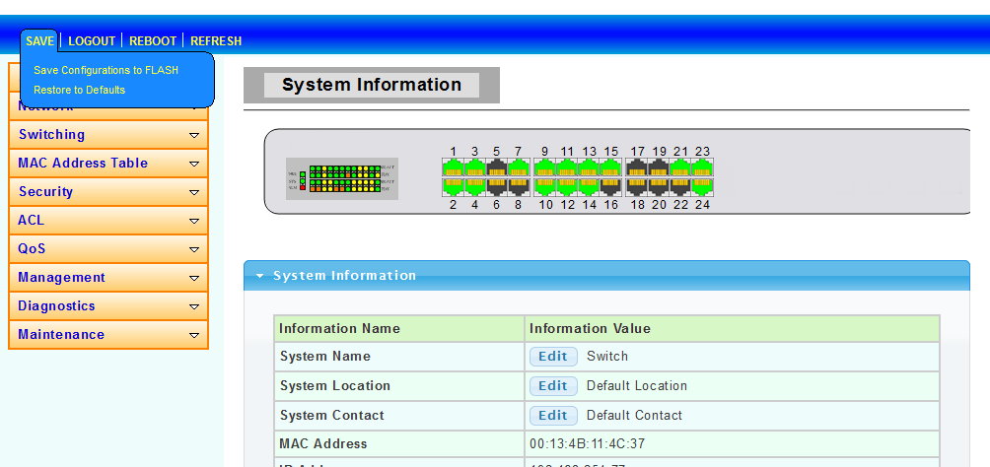This screenshot has height=467, width=990.
Task: Select port 5 on the switch diagram
Action: tap(497, 168)
